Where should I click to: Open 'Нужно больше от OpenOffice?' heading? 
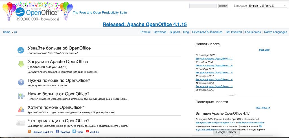(x=58, y=94)
